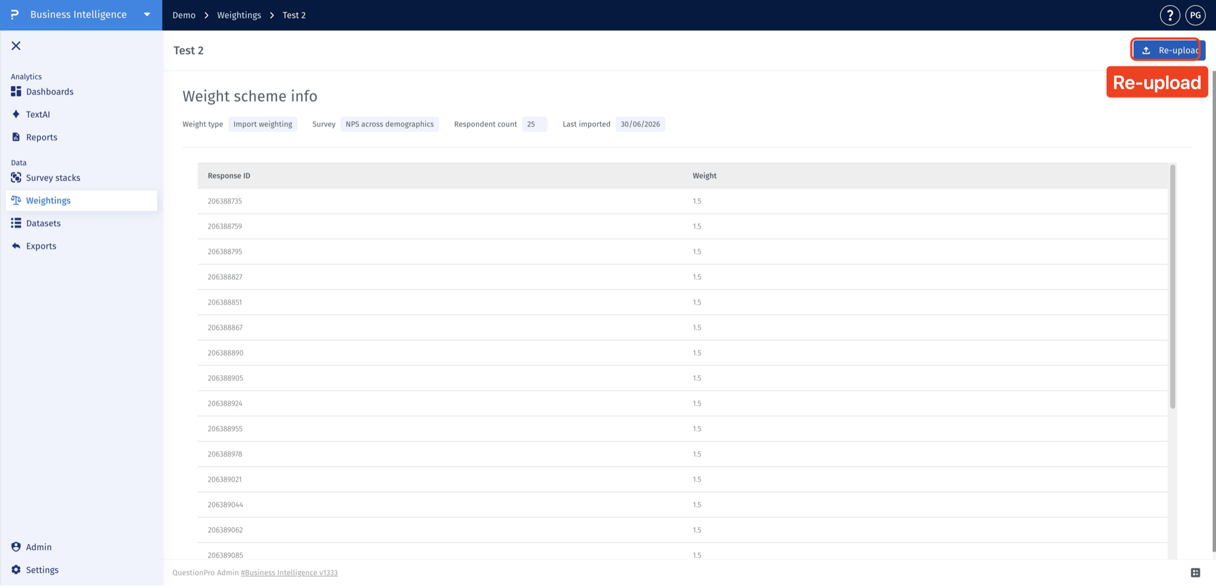The height and width of the screenshot is (588, 1216).
Task: Select response ID 206388759
Action: [x=225, y=227]
